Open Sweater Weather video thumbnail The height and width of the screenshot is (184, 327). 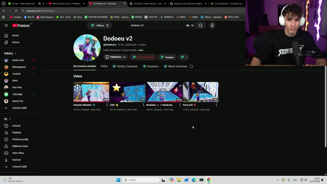(91, 92)
